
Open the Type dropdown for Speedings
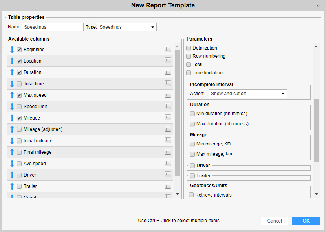click(126, 27)
